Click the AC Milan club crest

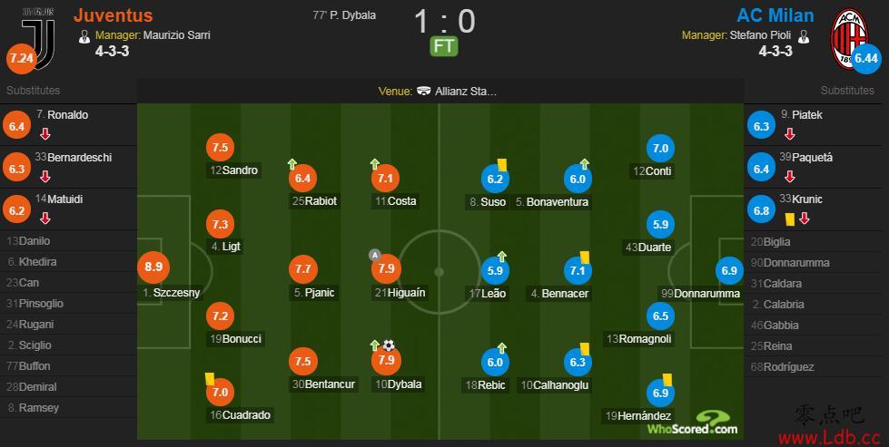click(849, 38)
